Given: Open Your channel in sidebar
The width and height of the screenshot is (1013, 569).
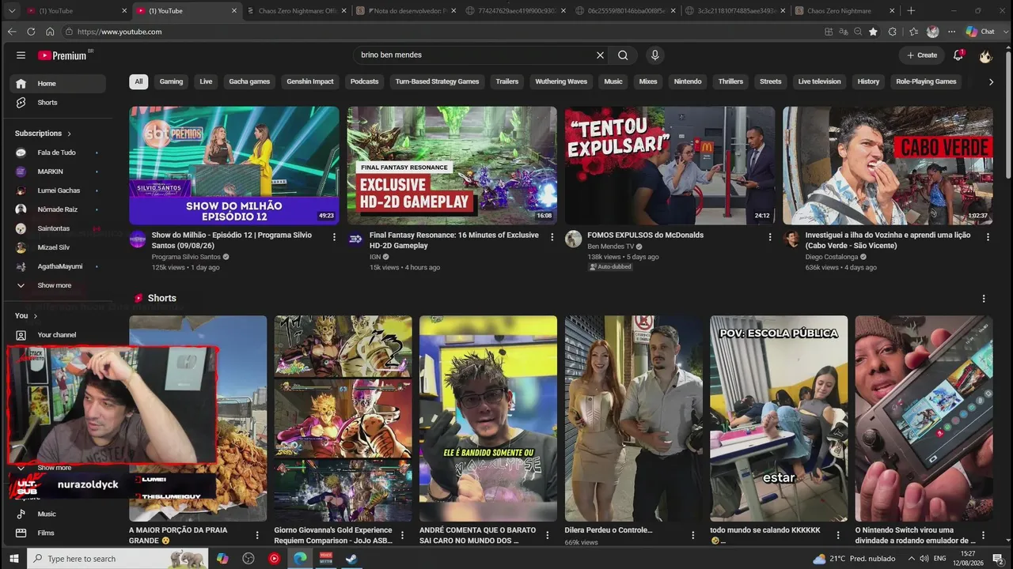Looking at the screenshot, I should (x=58, y=335).
